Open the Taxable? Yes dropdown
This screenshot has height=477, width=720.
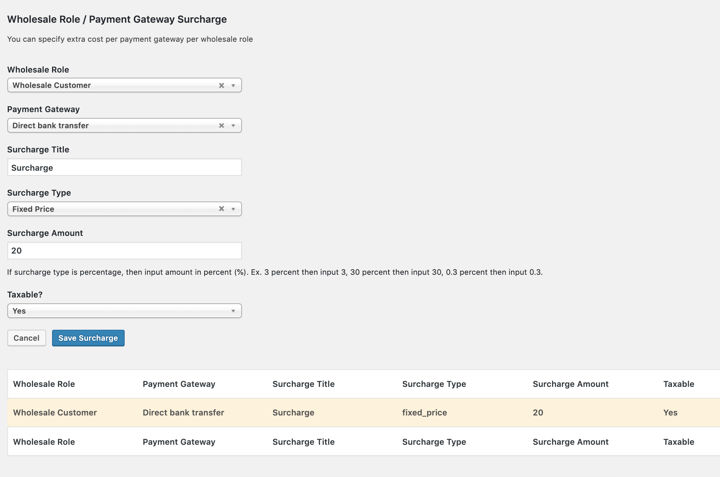124,311
